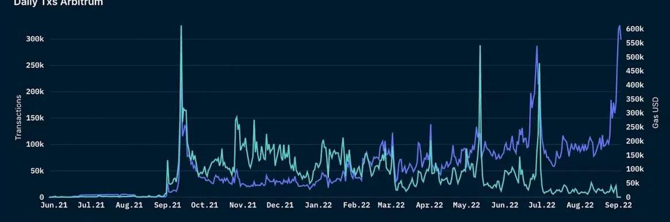This screenshot has height=222, width=670.
Task: Click the 300k gas USD axis value
Action: point(635,113)
